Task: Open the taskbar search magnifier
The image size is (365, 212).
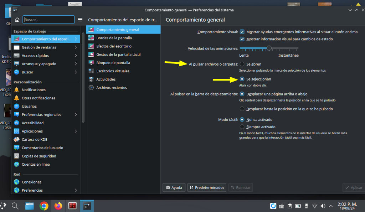Action: click(x=15, y=206)
